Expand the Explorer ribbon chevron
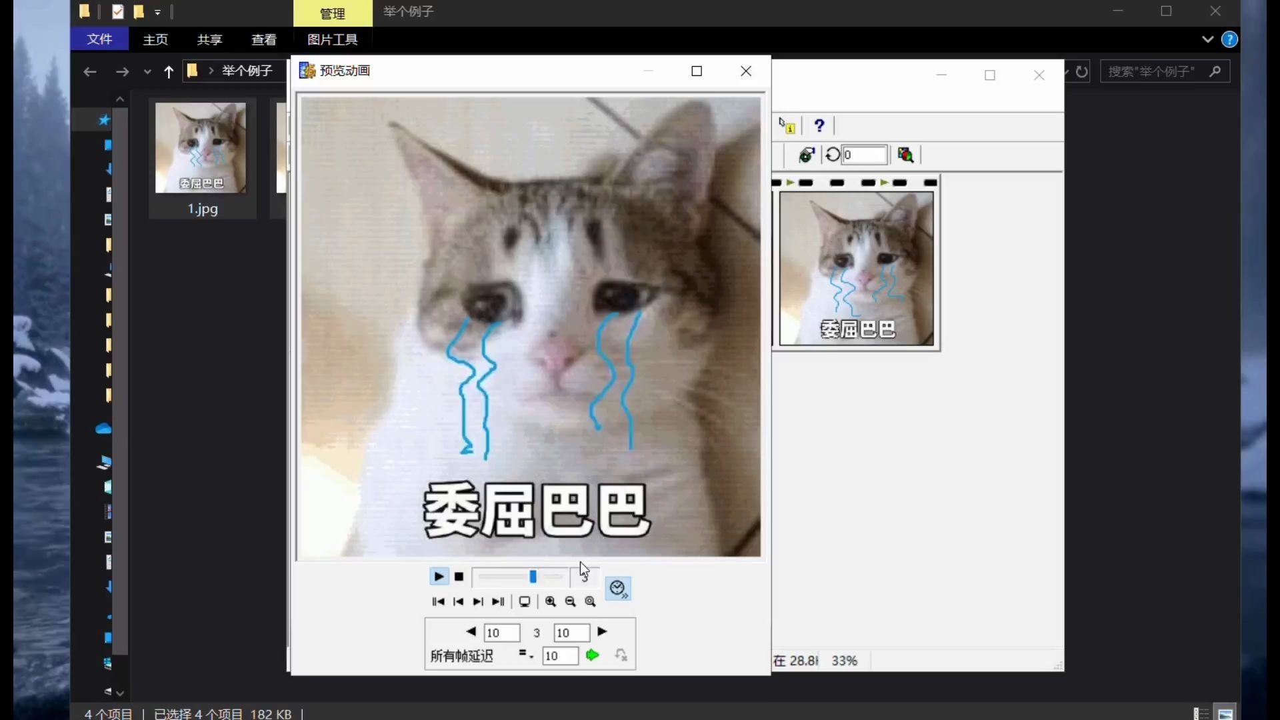This screenshot has width=1280, height=720. tap(1208, 39)
